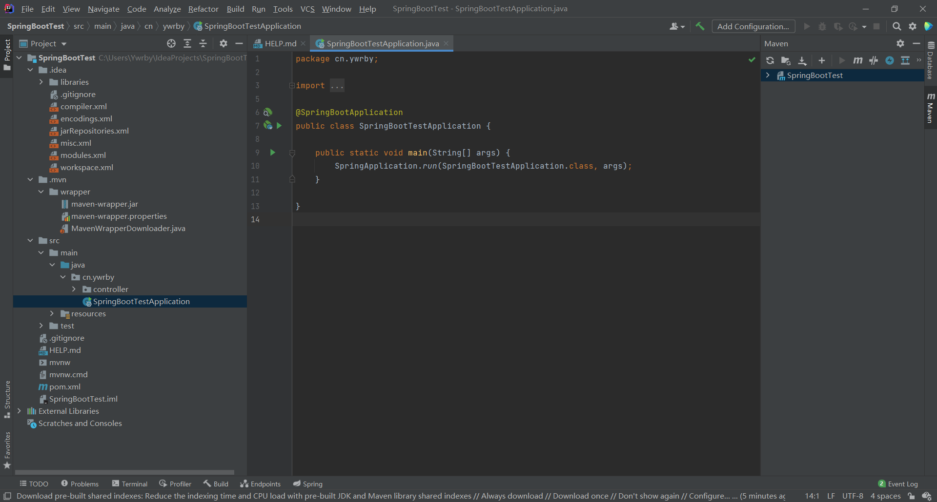The image size is (937, 502).
Task: Click the Project tree horizontal scrollbar
Action: coord(124,472)
